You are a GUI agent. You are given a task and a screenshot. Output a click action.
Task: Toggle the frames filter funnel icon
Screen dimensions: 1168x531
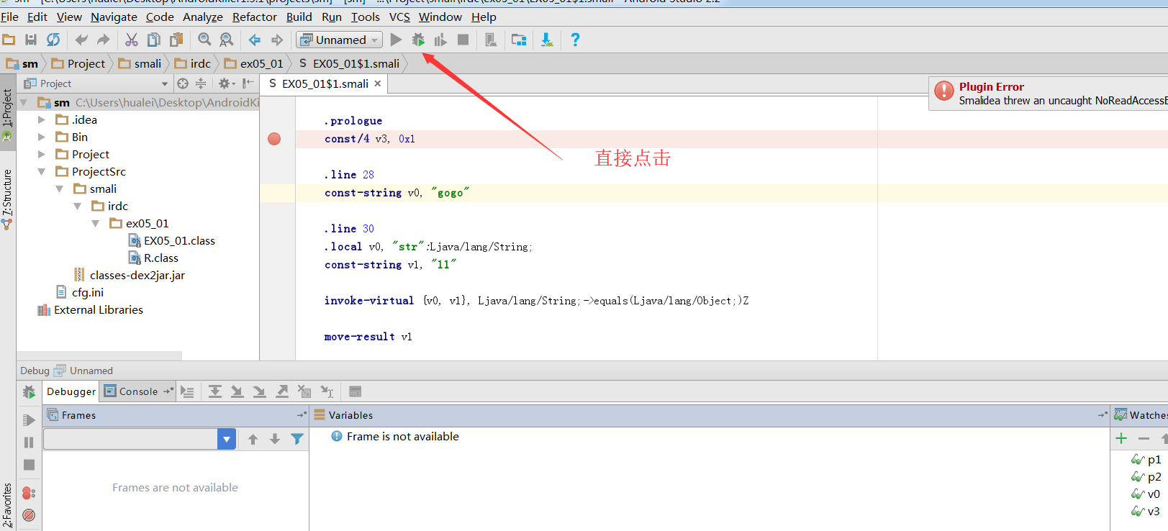pos(297,439)
